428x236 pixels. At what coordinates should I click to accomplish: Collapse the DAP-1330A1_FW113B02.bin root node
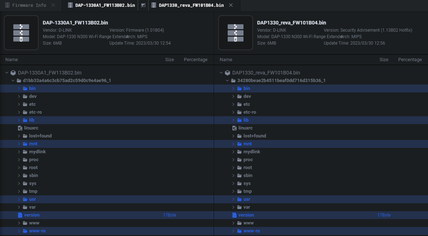(x=7, y=73)
